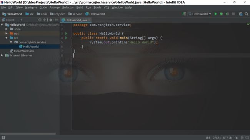
Task: Run with coverage icon in toolbar
Action: 227,14
